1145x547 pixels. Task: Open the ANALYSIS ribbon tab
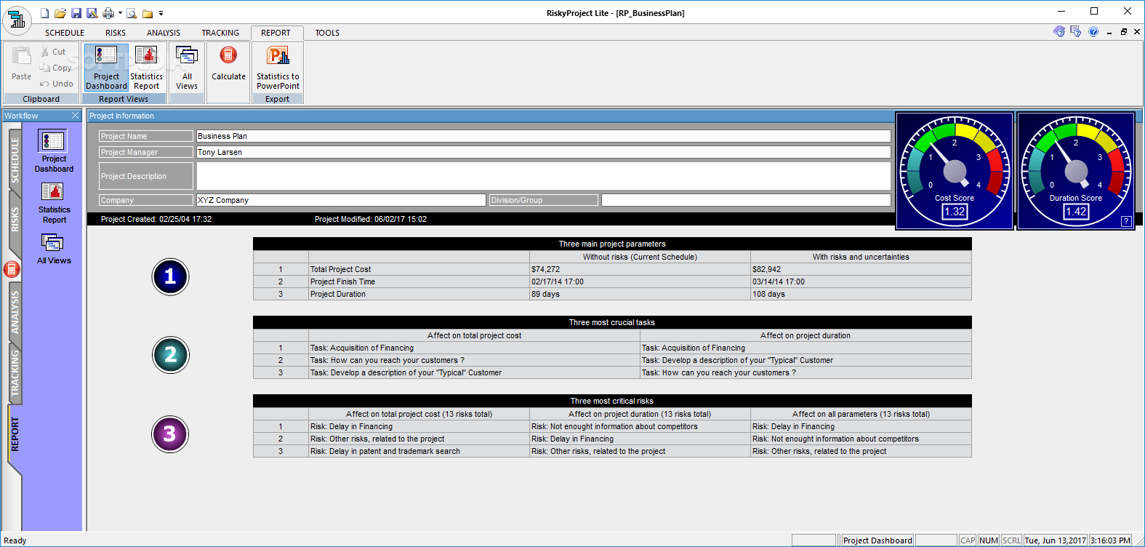pos(164,33)
